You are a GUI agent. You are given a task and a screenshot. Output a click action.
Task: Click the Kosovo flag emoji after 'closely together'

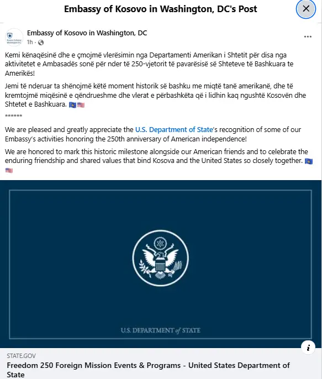[x=309, y=161]
